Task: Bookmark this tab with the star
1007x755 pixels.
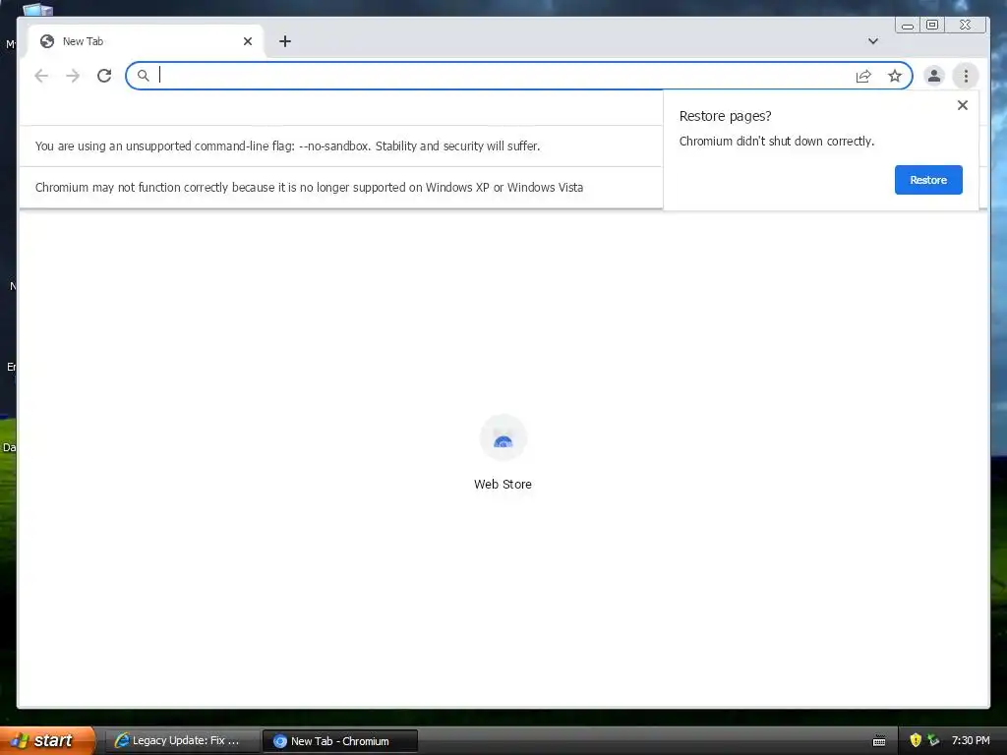Action: tap(895, 77)
